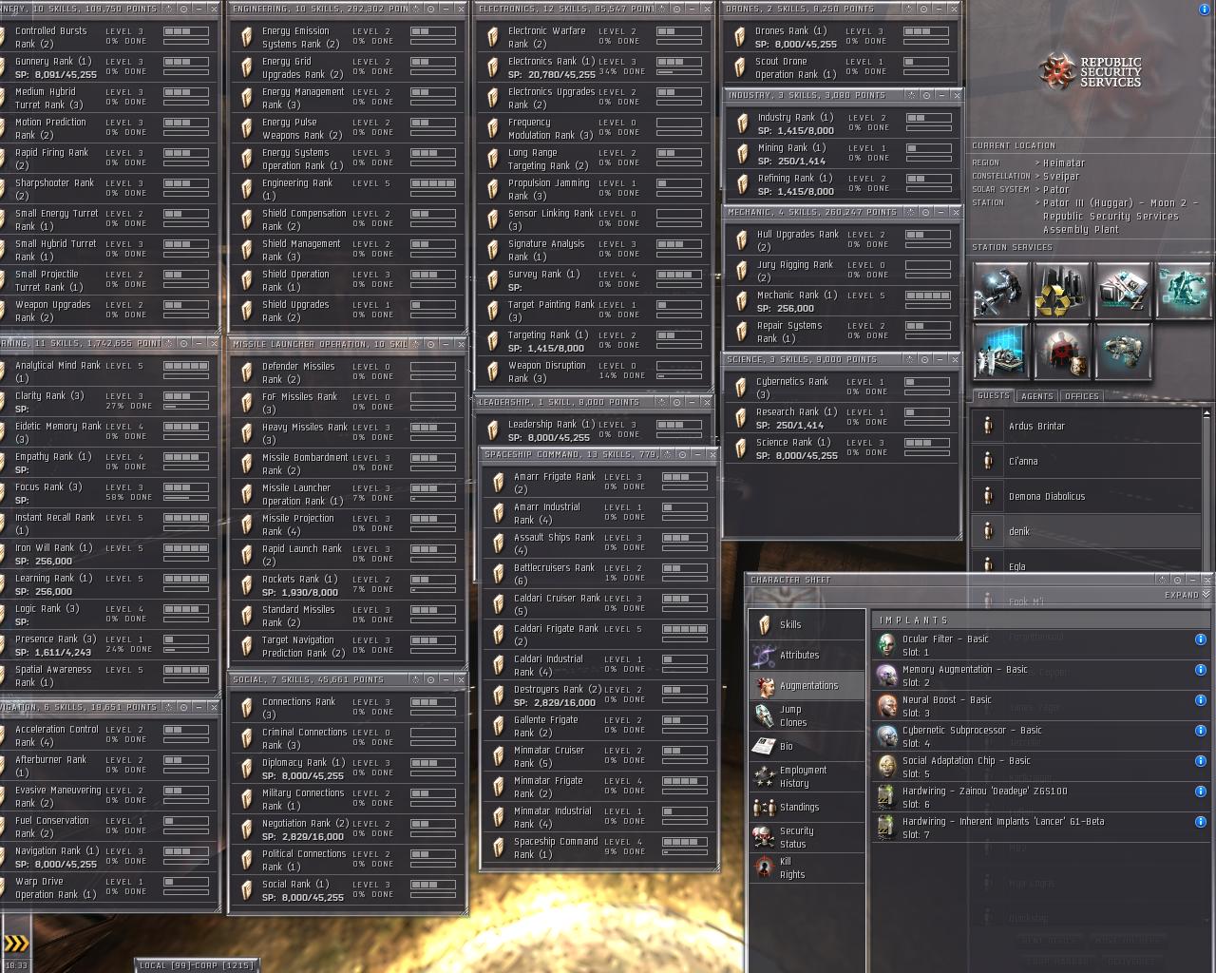The width and height of the screenshot is (1216, 973).
Task: Follow the Heimatar region link
Action: (x=1064, y=162)
